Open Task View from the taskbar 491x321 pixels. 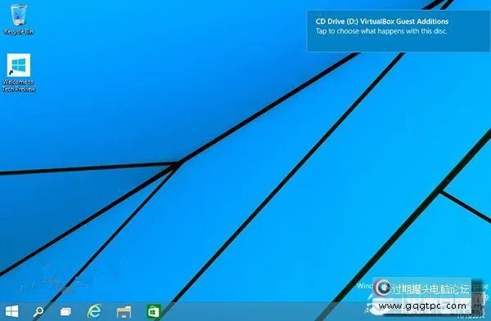65,312
